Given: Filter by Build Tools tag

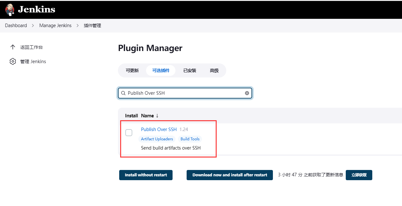Looking at the screenshot, I should 190,139.
